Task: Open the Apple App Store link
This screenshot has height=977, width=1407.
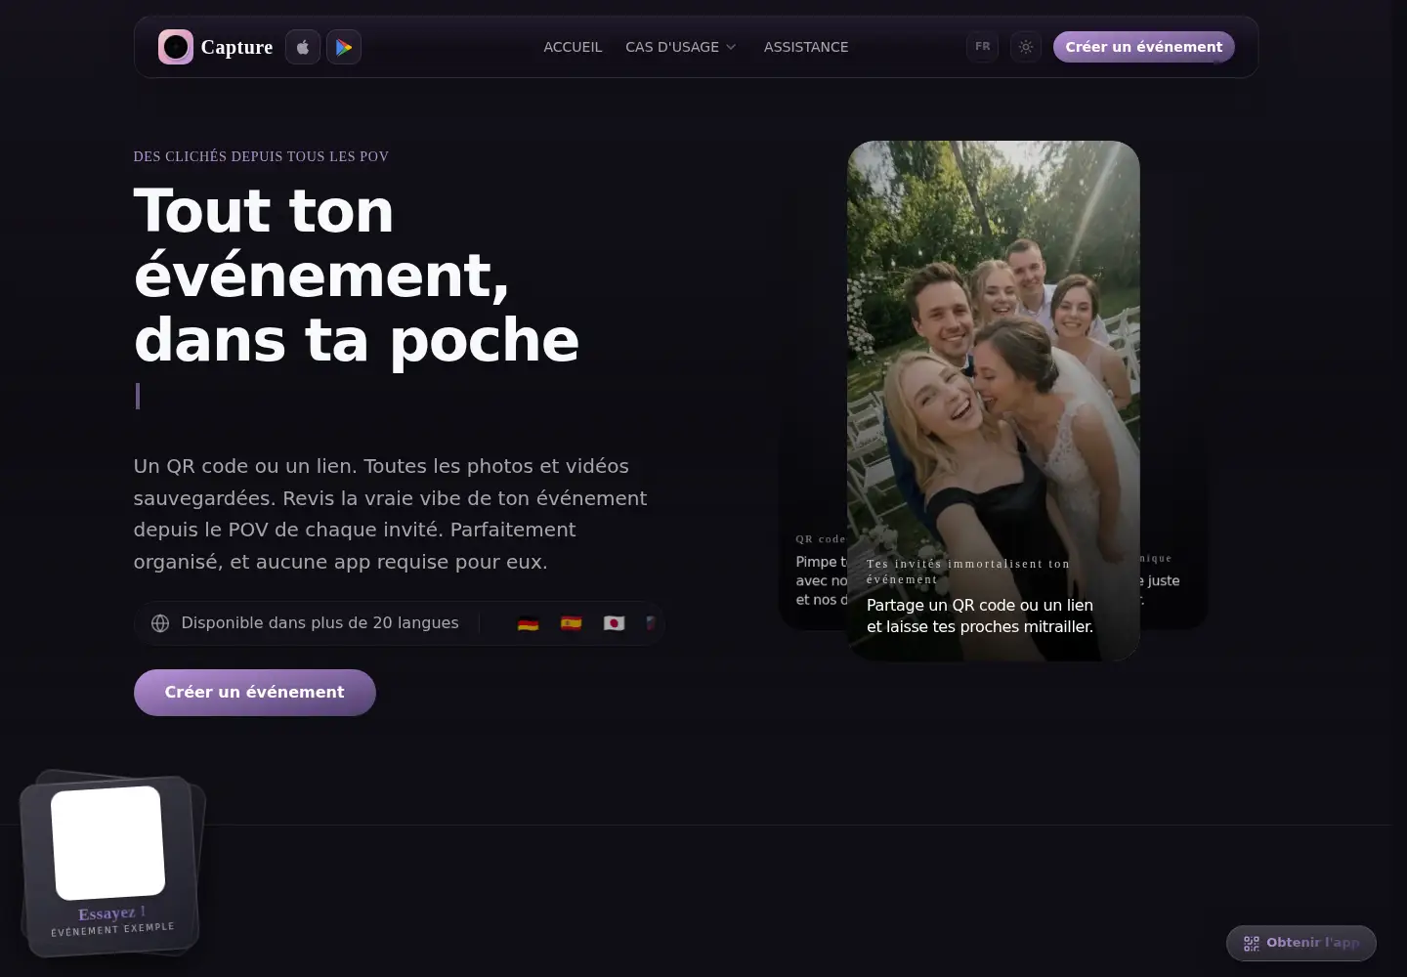Action: coord(303,47)
